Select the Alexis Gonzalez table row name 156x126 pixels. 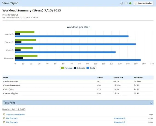[x=11, y=81]
